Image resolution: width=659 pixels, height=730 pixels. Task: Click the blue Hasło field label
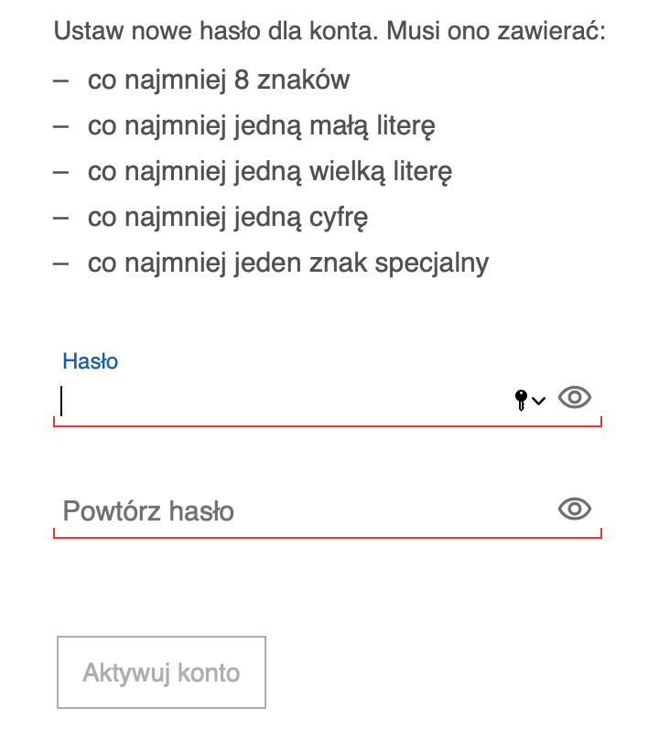point(91,361)
